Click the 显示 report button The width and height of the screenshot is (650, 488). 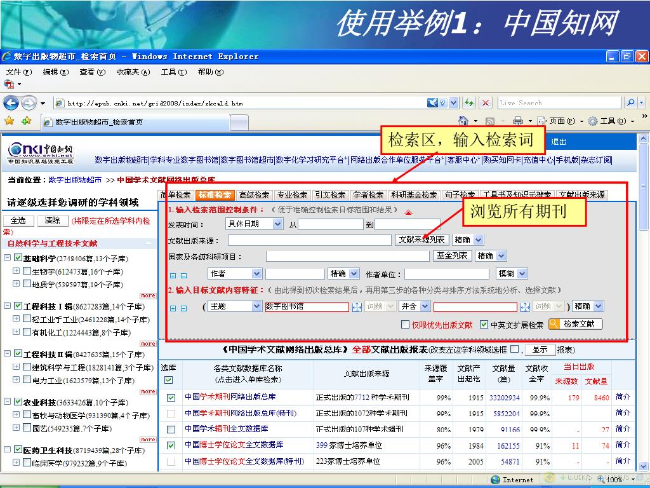click(x=540, y=349)
